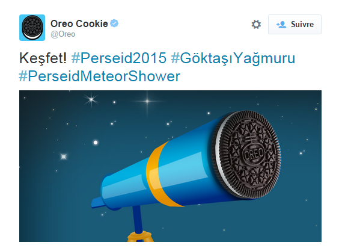Open the Oreo cookie profile avatar

[32, 28]
